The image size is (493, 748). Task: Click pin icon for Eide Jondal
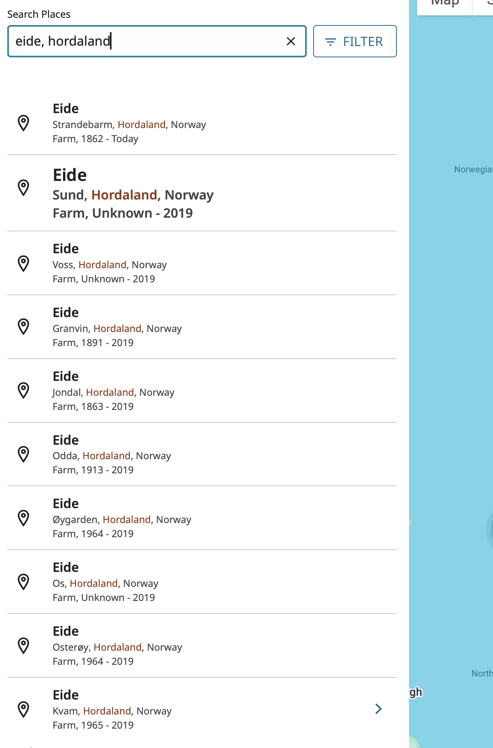click(24, 391)
